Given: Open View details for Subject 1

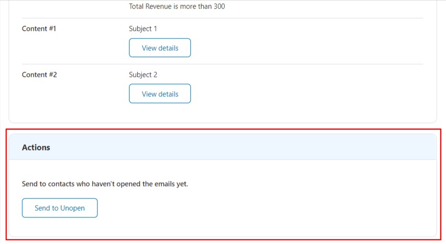Looking at the screenshot, I should click(x=160, y=47).
